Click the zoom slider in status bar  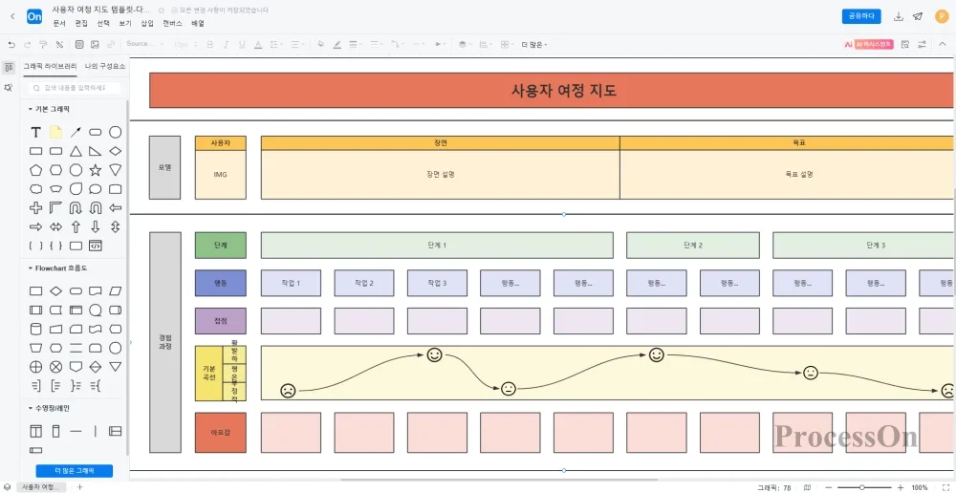(x=862, y=487)
